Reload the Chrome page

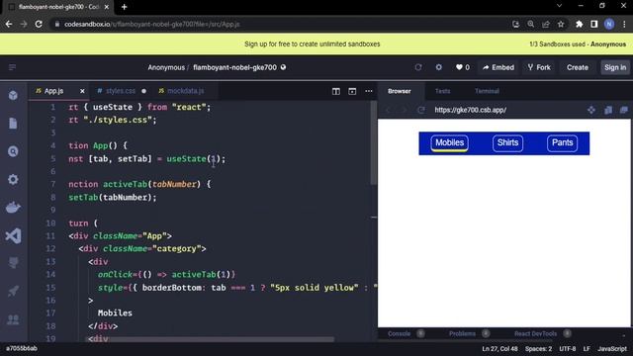(39, 24)
